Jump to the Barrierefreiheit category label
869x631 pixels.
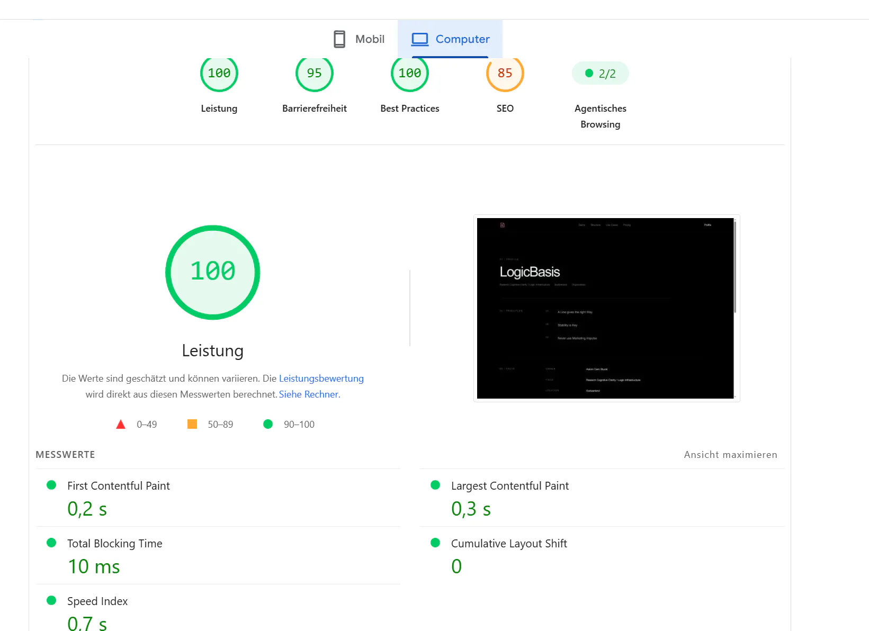tap(315, 109)
